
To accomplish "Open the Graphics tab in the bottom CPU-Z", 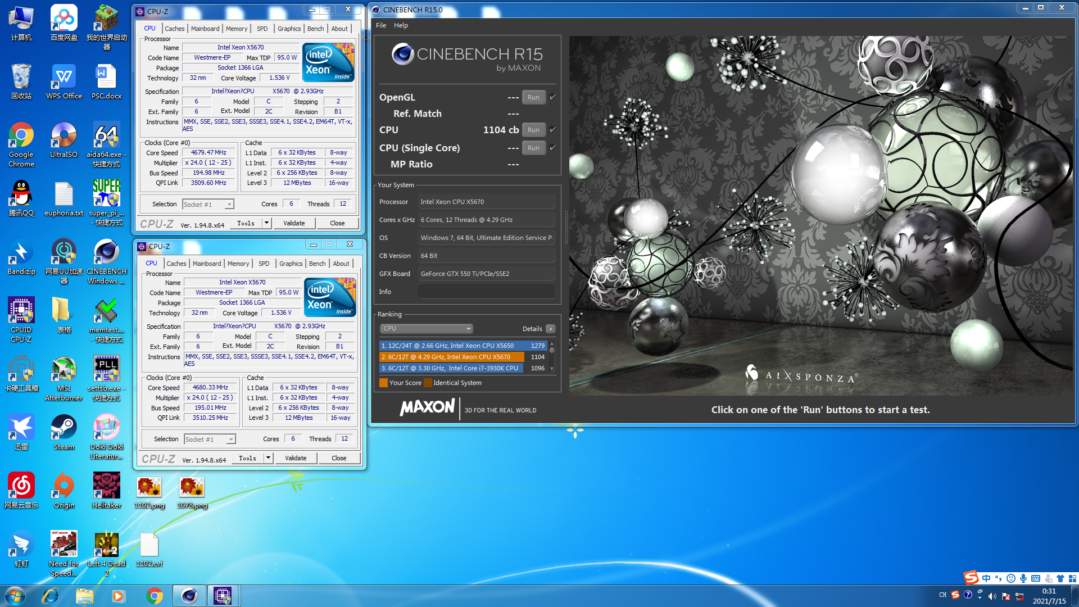I will point(291,264).
